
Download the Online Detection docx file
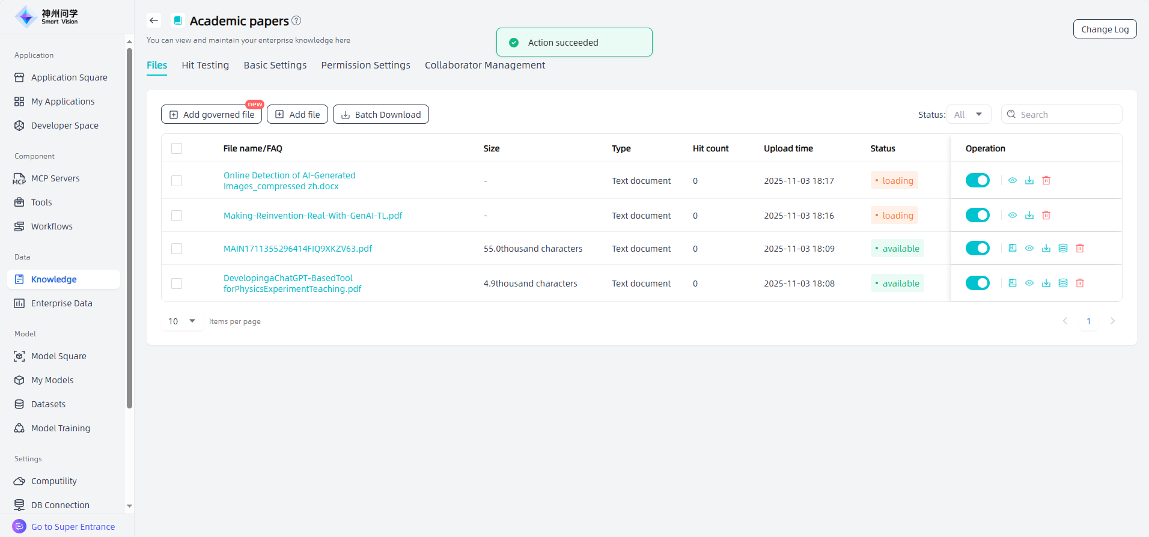click(x=1029, y=180)
